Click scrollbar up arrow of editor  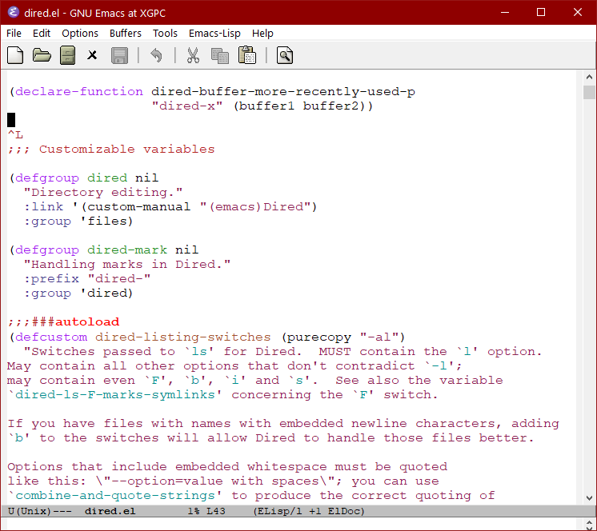coord(589,78)
